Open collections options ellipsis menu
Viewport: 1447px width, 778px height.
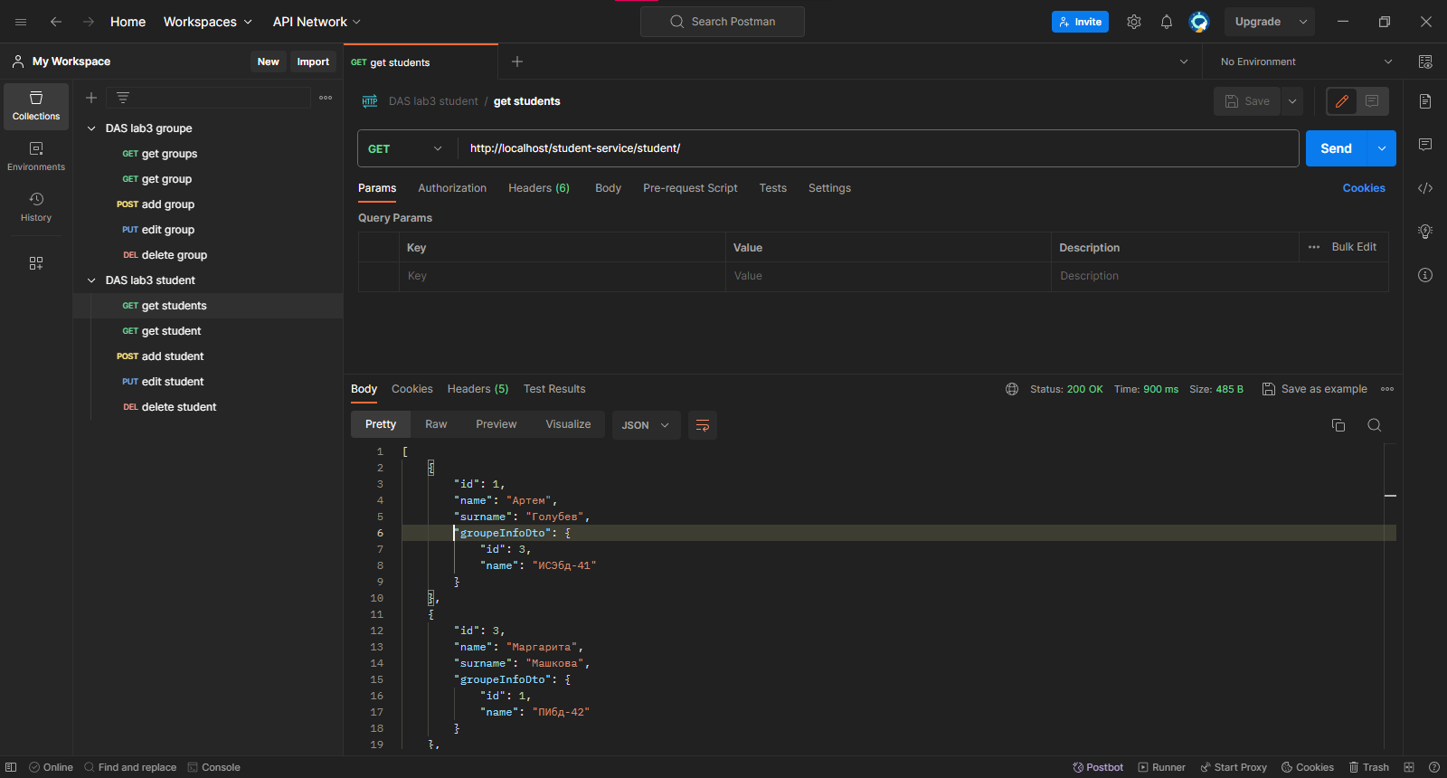[326, 98]
